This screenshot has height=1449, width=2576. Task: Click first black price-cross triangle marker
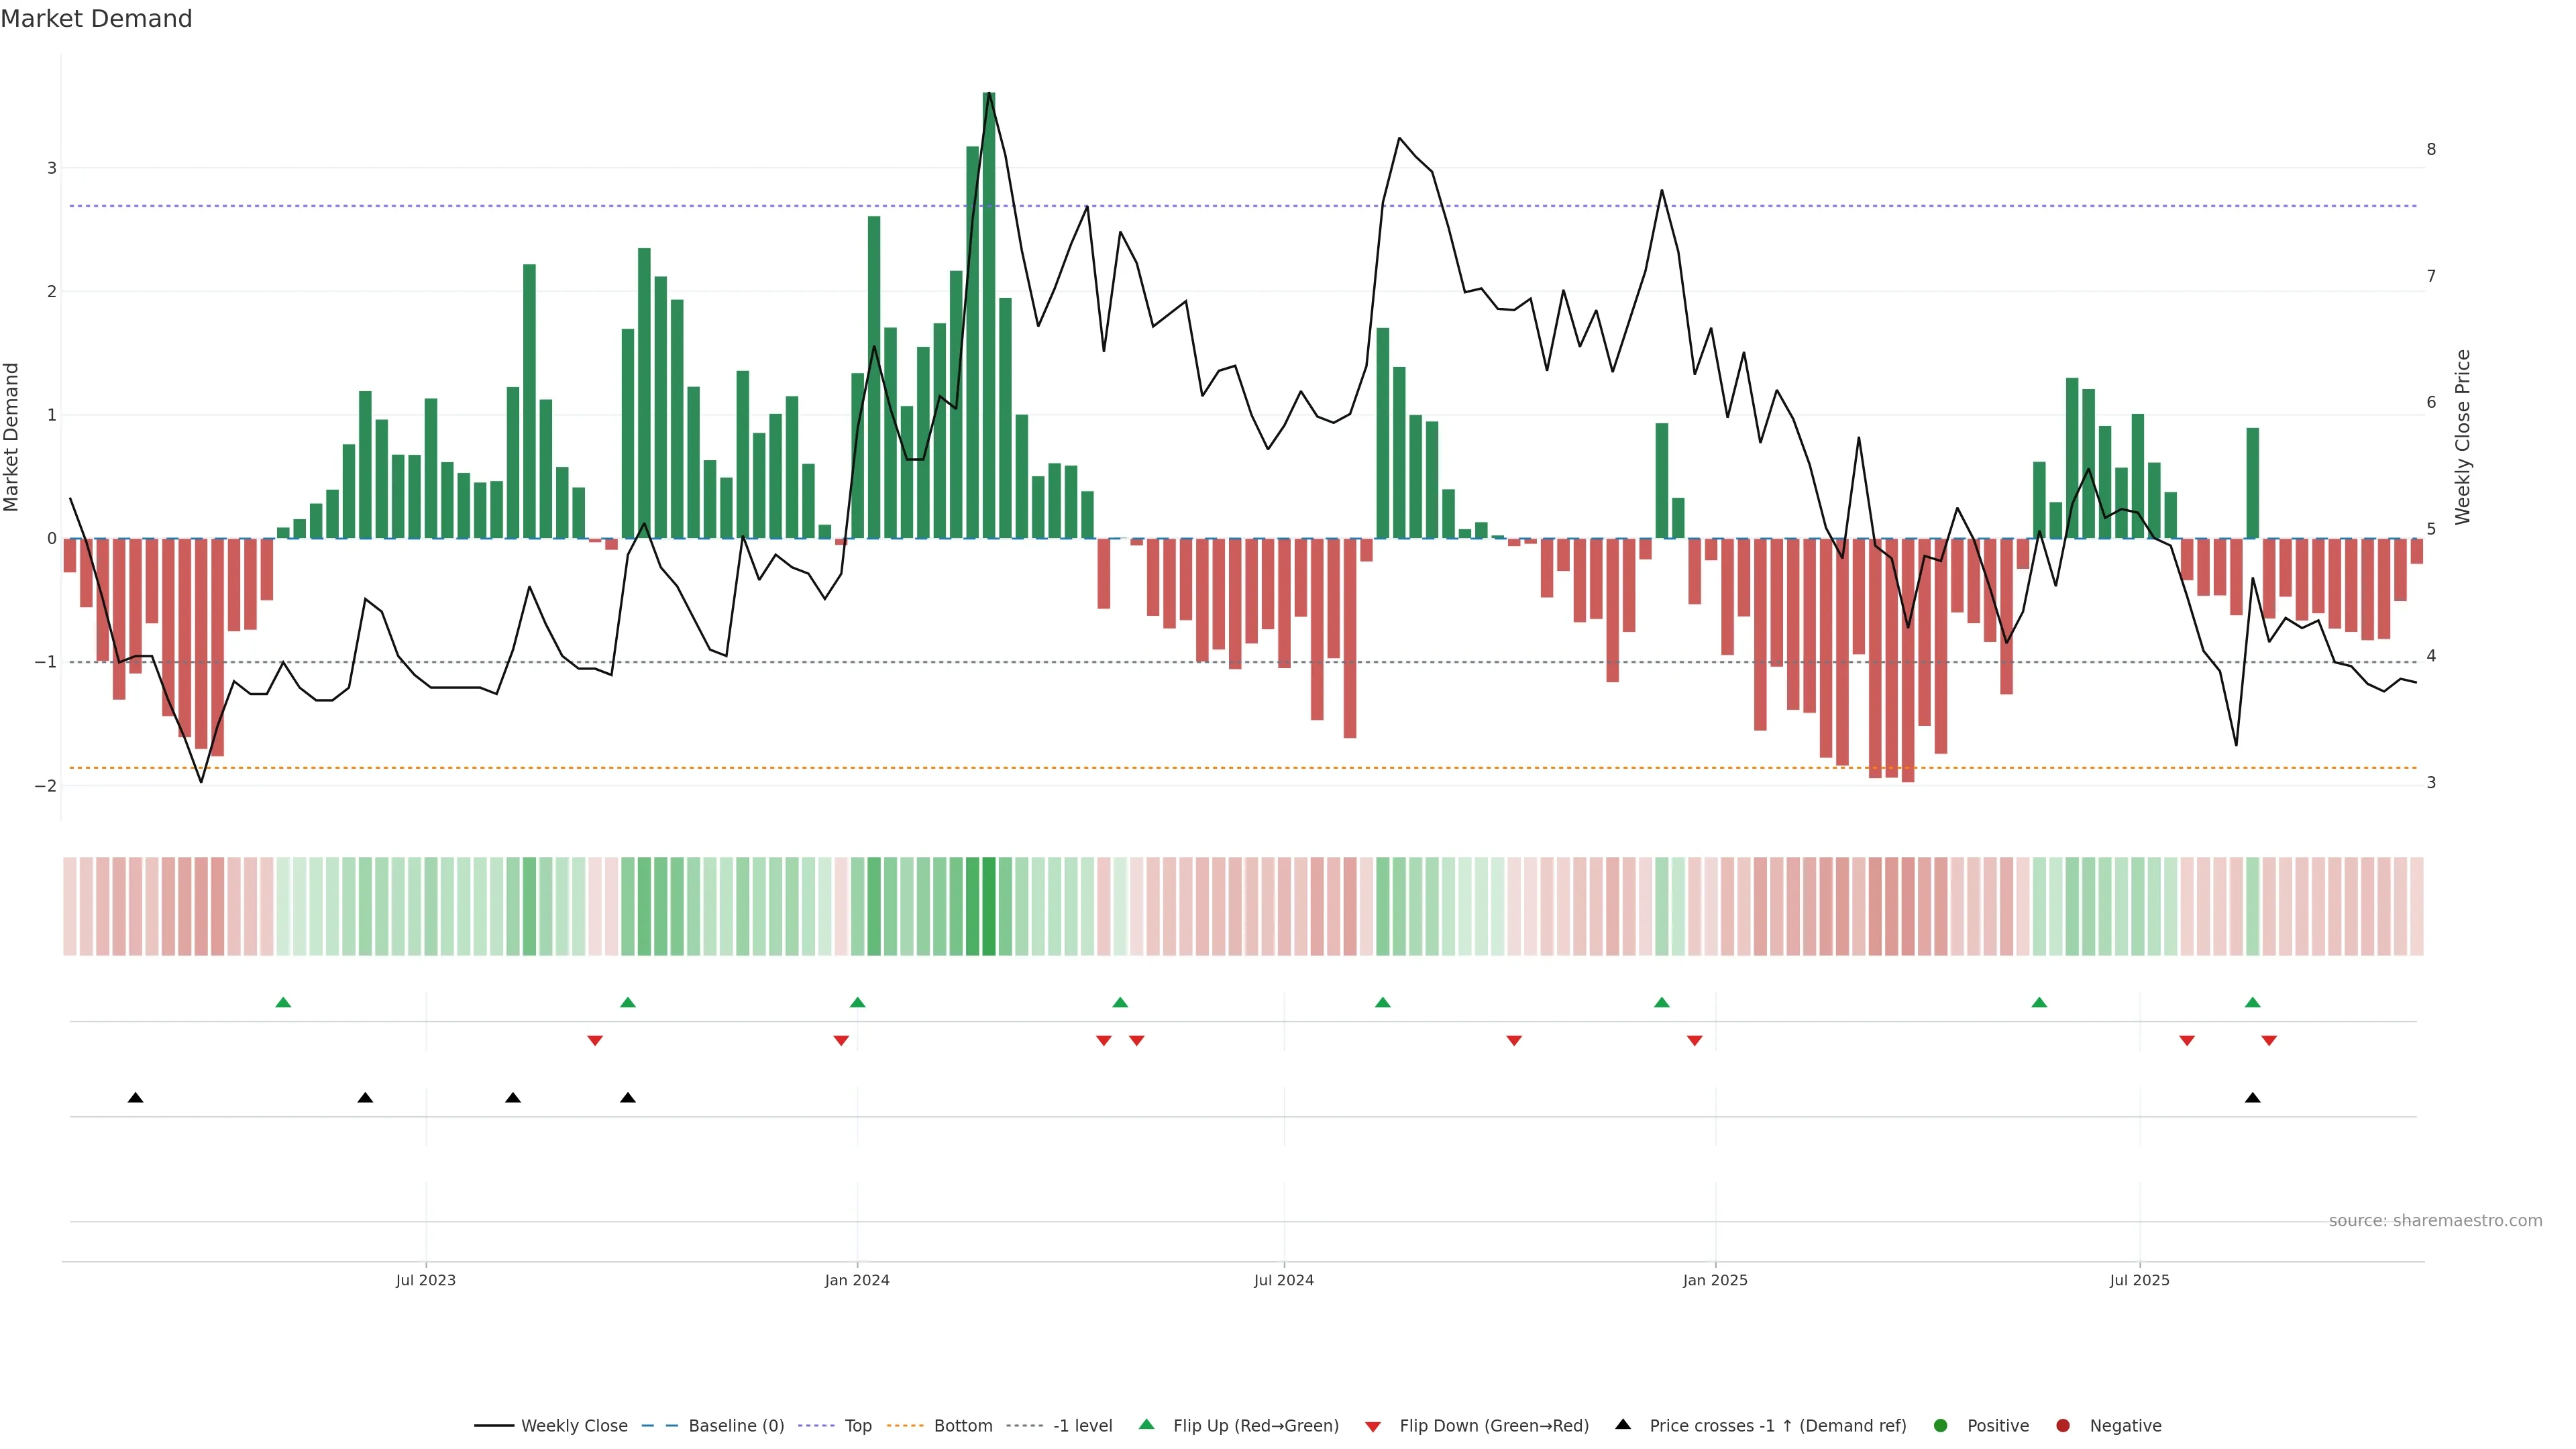click(136, 1098)
